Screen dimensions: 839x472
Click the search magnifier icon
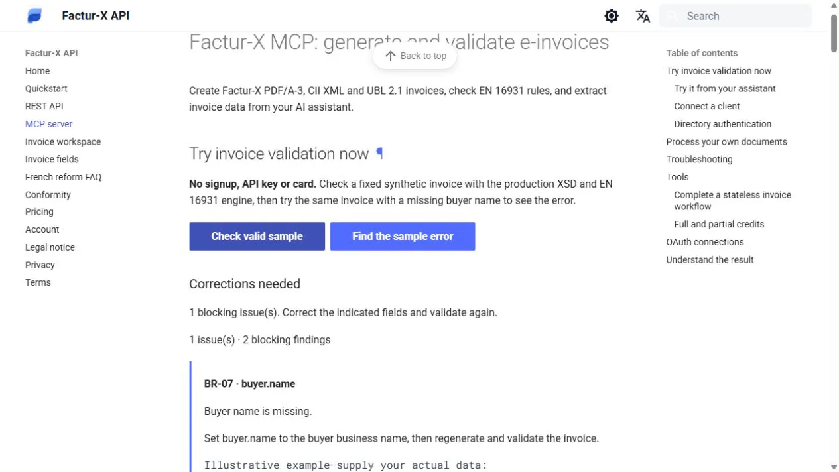point(673,16)
